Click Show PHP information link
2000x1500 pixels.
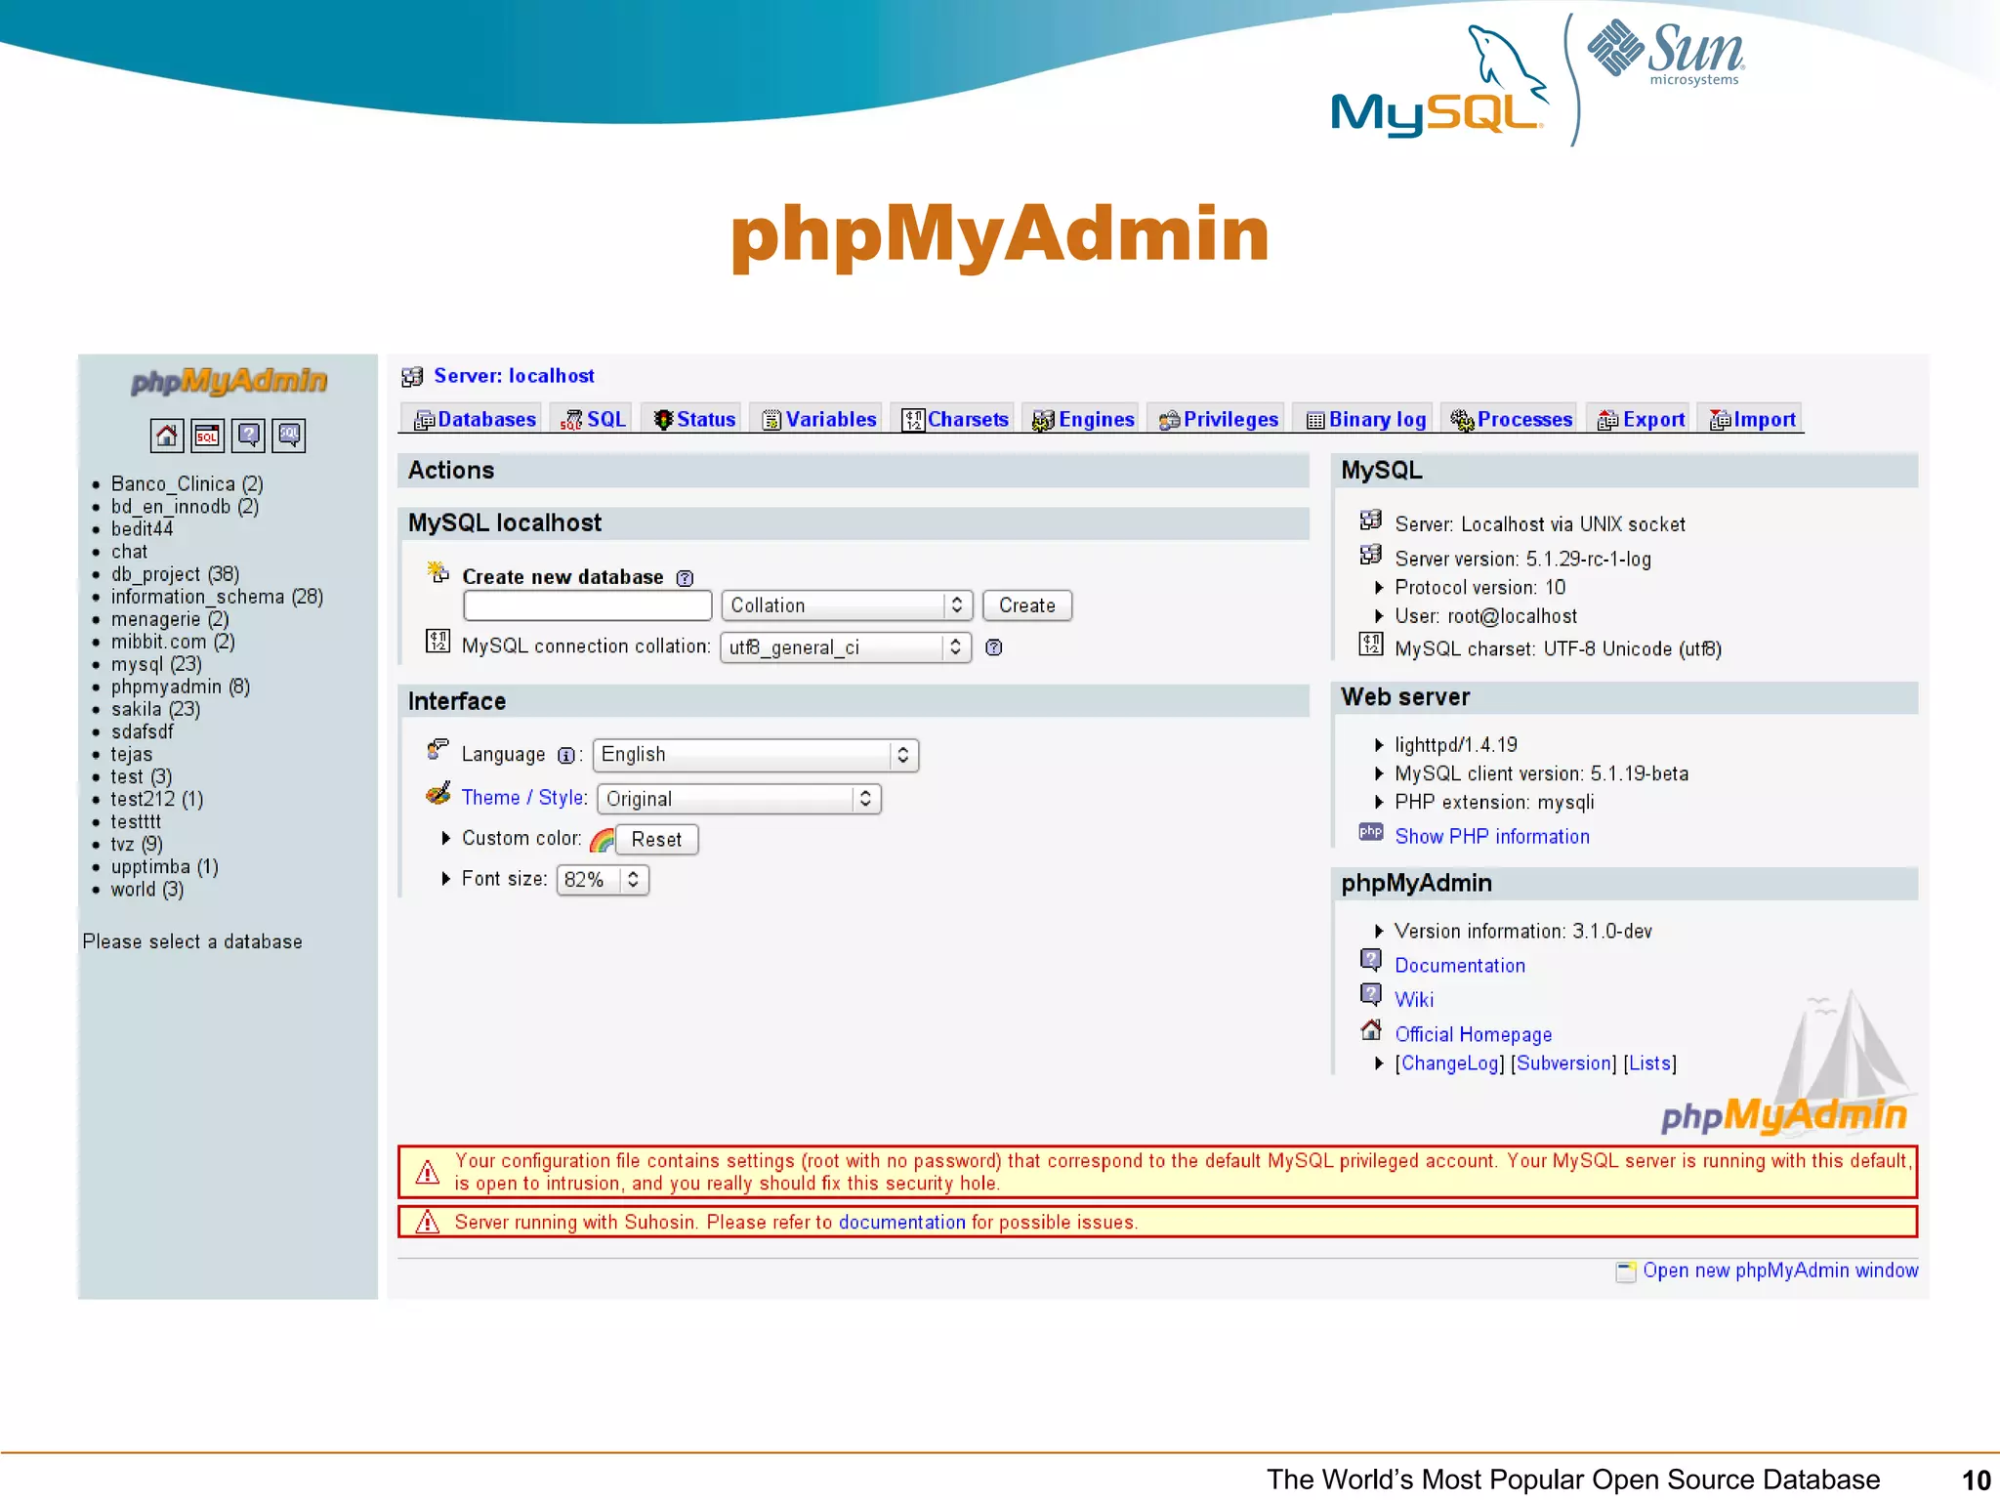tap(1492, 837)
